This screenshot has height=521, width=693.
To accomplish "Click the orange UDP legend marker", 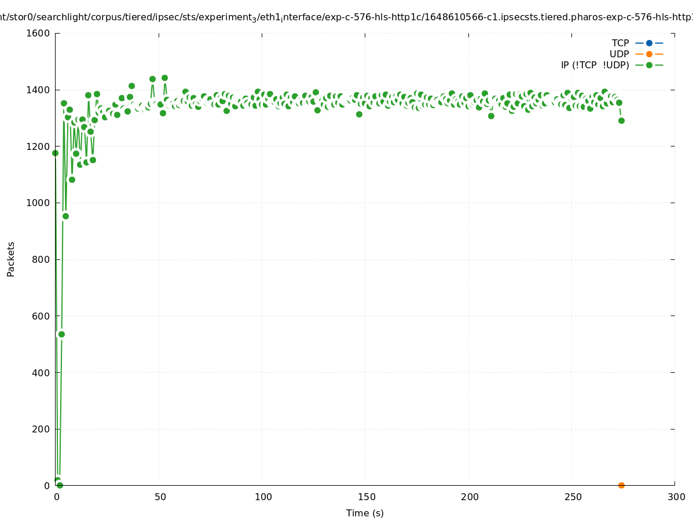I will [x=649, y=54].
